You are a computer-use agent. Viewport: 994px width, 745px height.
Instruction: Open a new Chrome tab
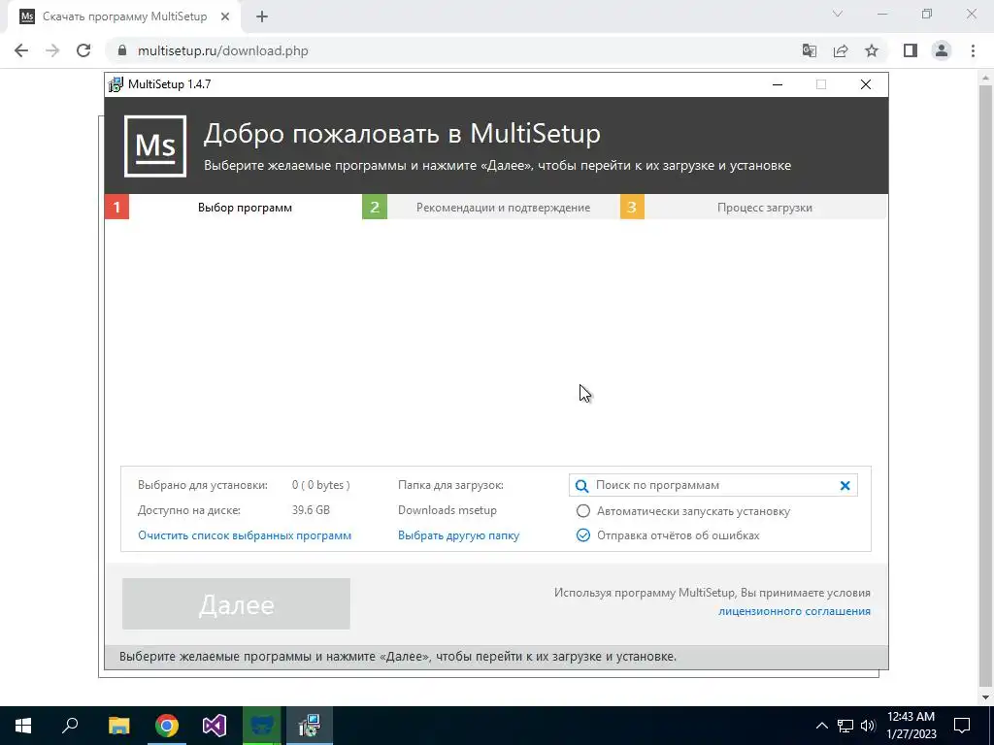262,17
